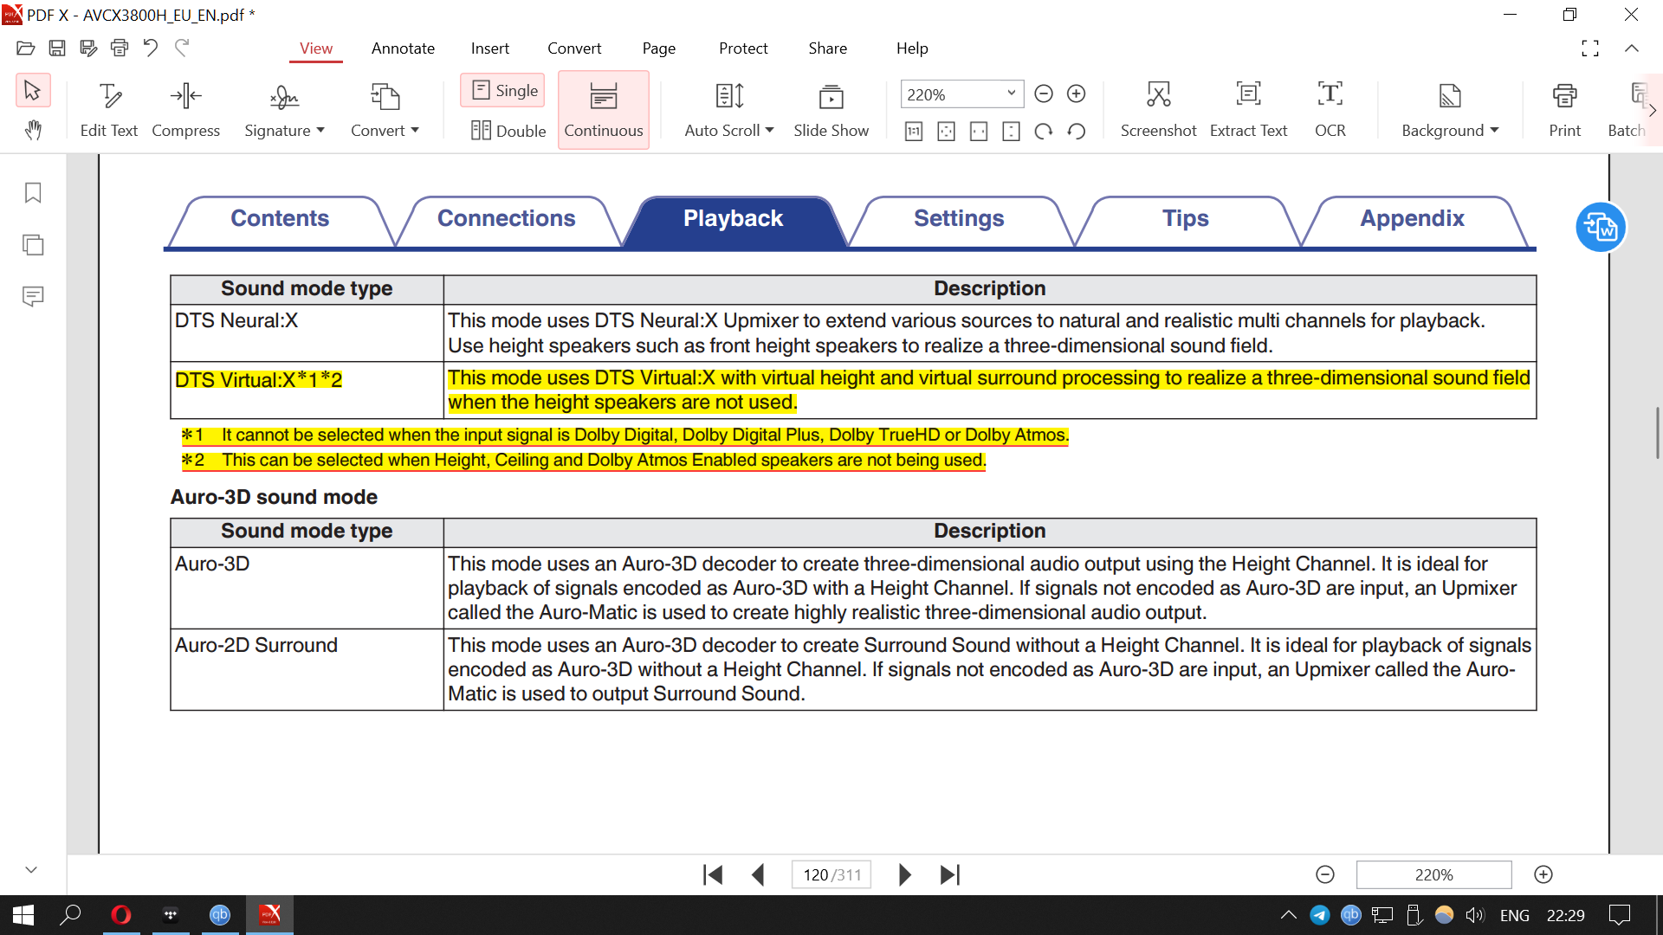Viewport: 1663px width, 935px height.
Task: Collapse the ribbon with the chevron
Action: [1632, 48]
